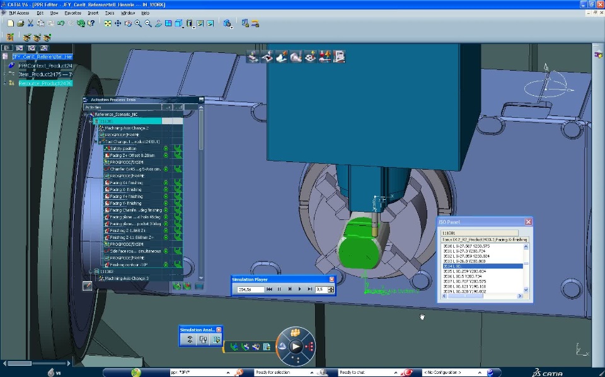
Task: Step forward one frame in Simulation Player
Action: click(290, 289)
